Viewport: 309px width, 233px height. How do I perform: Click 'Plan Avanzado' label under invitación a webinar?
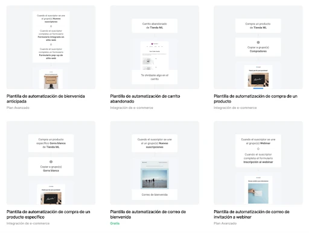click(x=225, y=223)
